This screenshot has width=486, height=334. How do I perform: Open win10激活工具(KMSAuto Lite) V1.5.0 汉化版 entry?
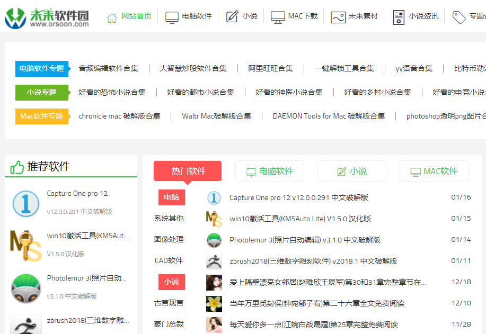pyautogui.click(x=301, y=219)
